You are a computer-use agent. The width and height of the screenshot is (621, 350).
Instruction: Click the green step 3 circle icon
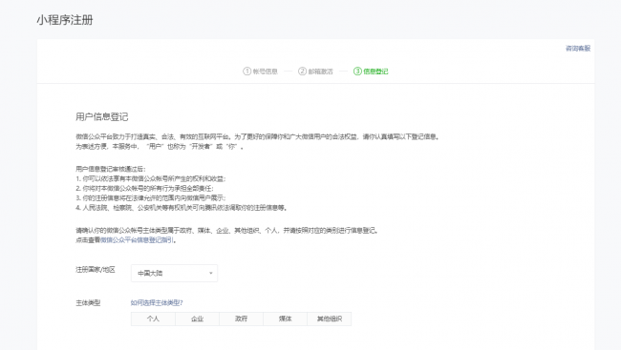point(357,72)
